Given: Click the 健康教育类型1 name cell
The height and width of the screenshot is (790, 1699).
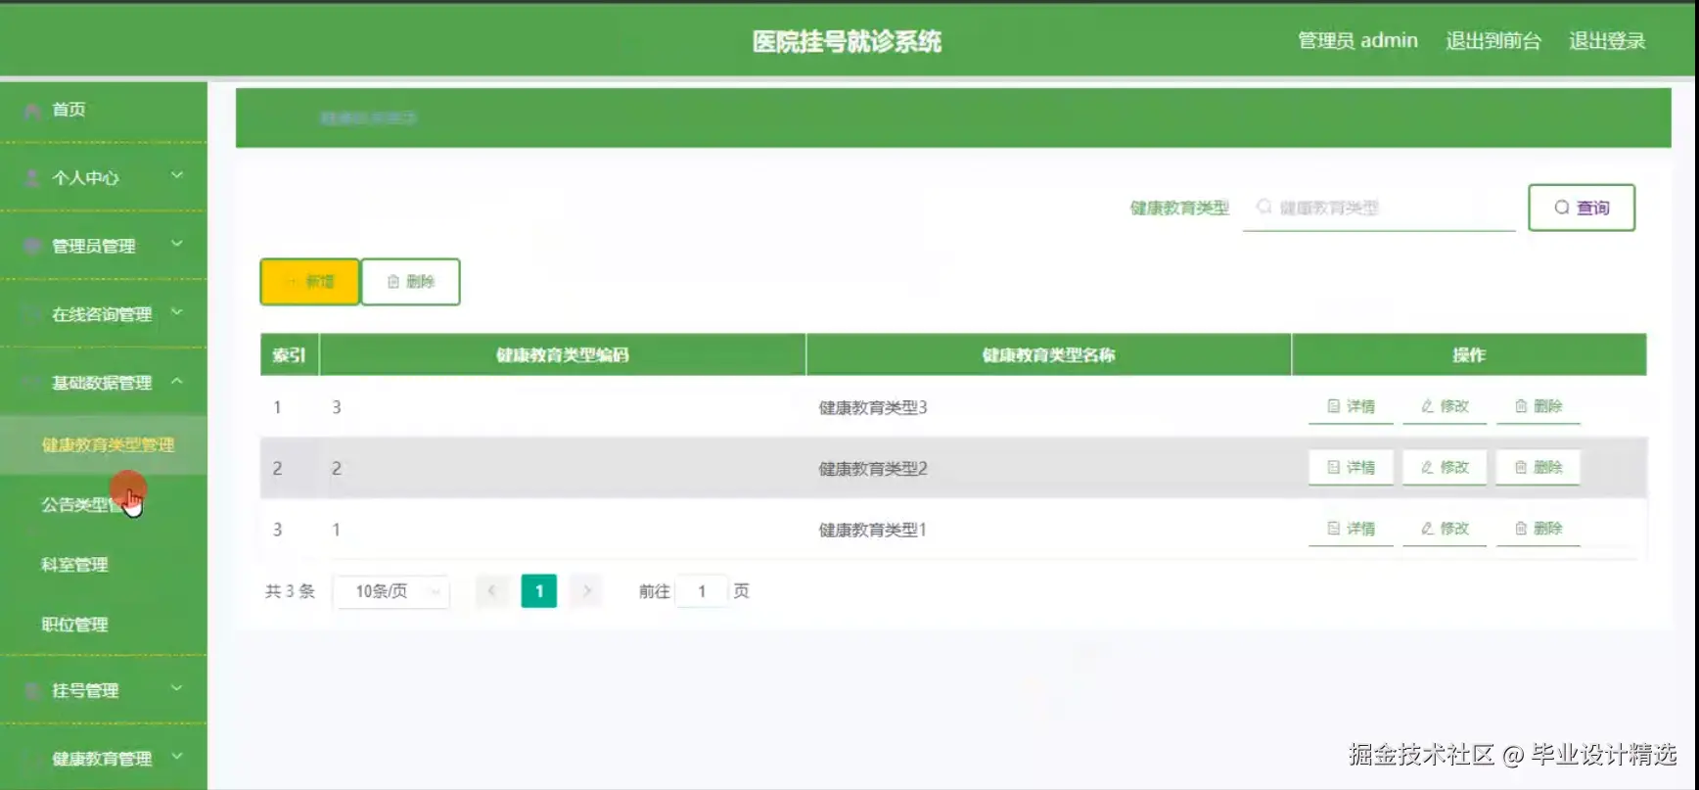Looking at the screenshot, I should pos(873,530).
